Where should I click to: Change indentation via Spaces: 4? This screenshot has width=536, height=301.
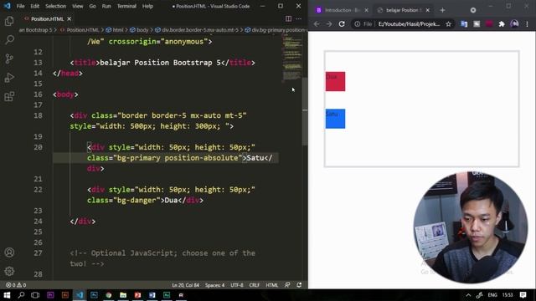(x=214, y=285)
